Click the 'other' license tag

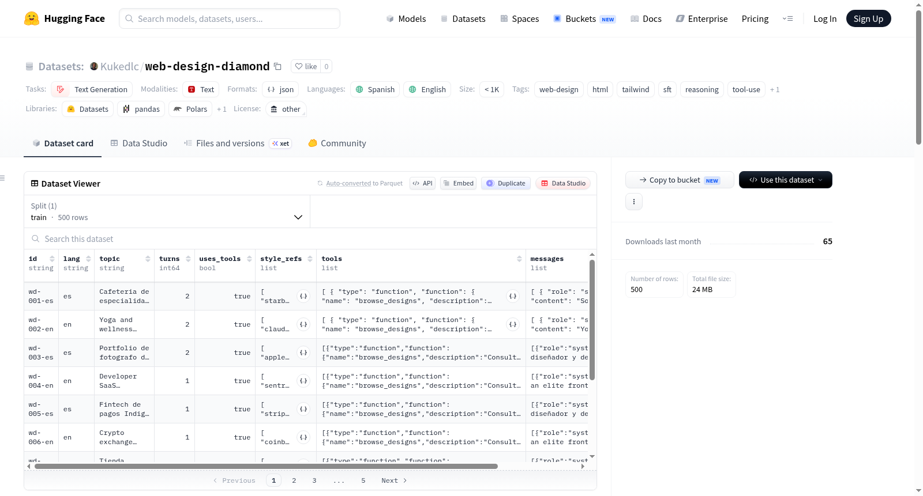(x=286, y=109)
